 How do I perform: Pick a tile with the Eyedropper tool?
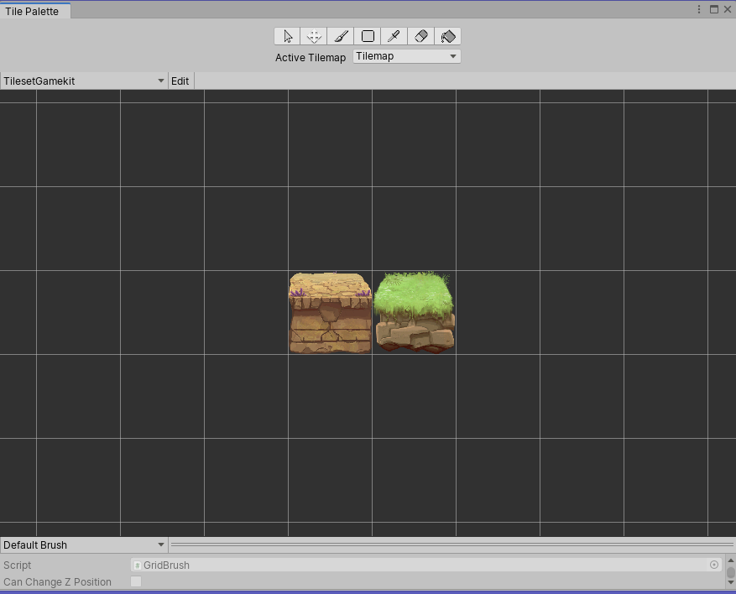394,35
